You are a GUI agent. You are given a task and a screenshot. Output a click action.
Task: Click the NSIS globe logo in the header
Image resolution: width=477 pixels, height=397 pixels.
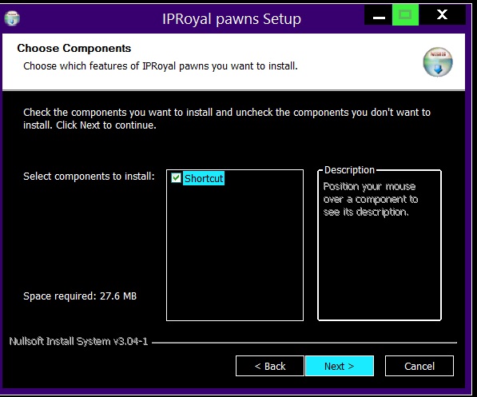coord(438,62)
